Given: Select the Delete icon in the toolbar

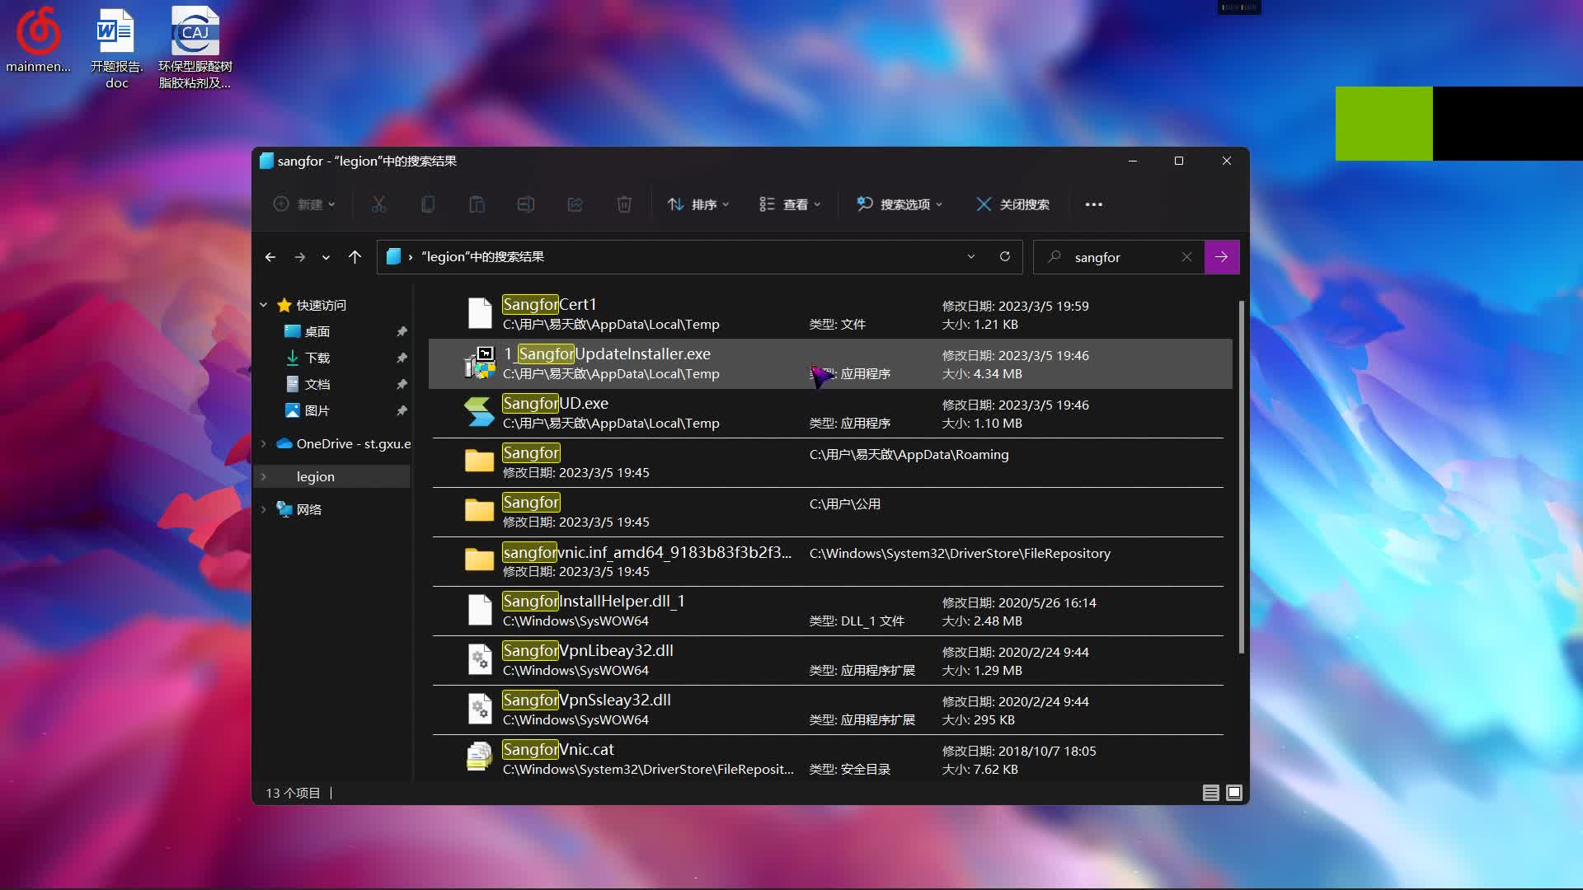Looking at the screenshot, I should click(x=624, y=204).
